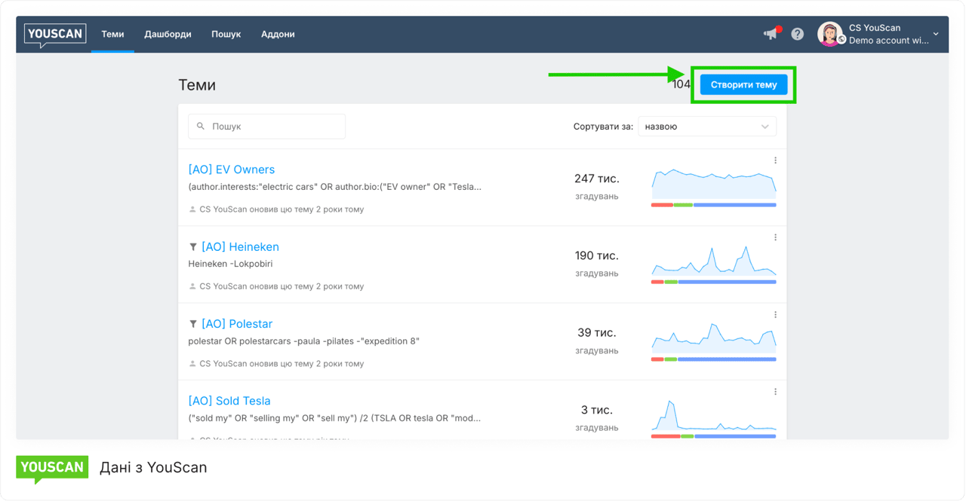Expand the CS YouScan account menu chevron

[x=936, y=34]
